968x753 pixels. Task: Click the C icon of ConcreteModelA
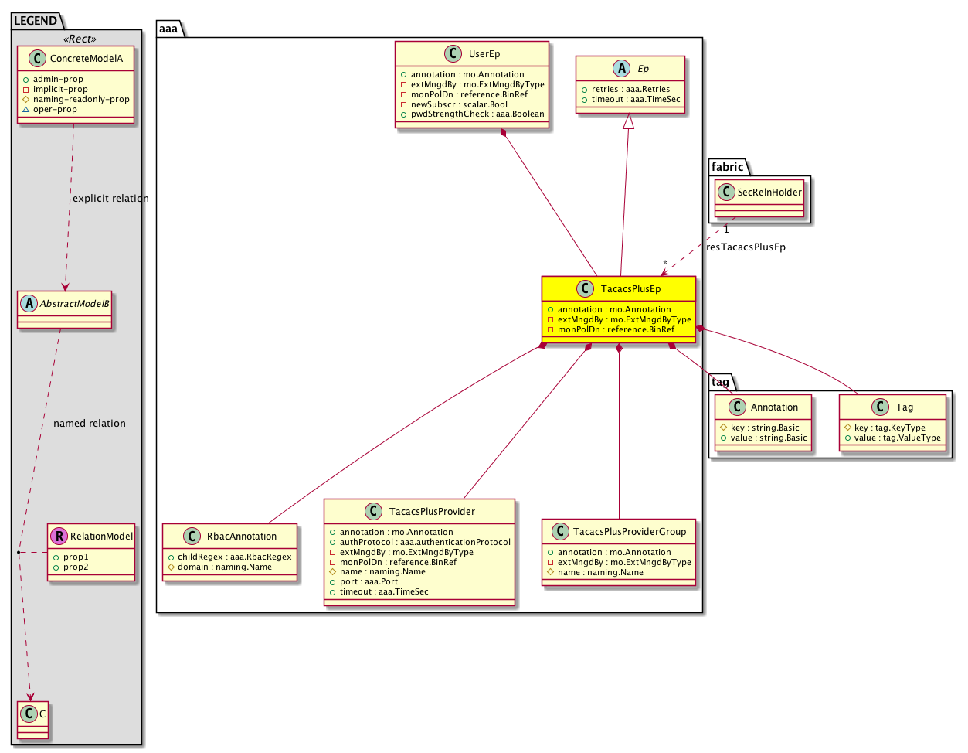tap(36, 59)
